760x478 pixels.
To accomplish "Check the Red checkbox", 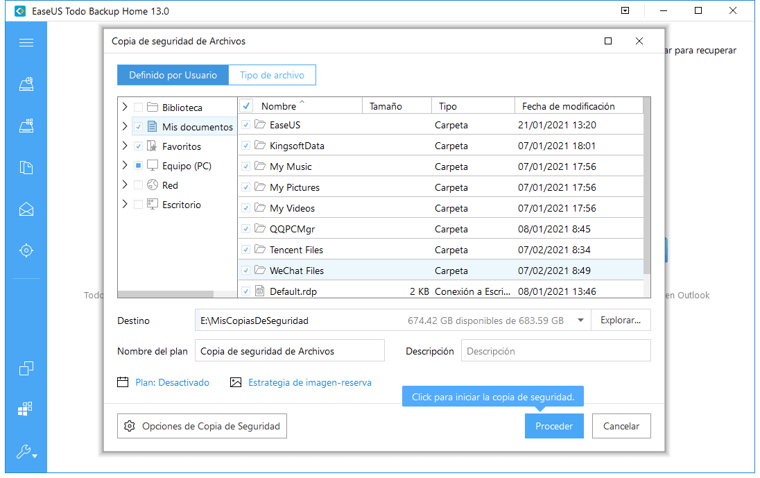I will [x=138, y=185].
